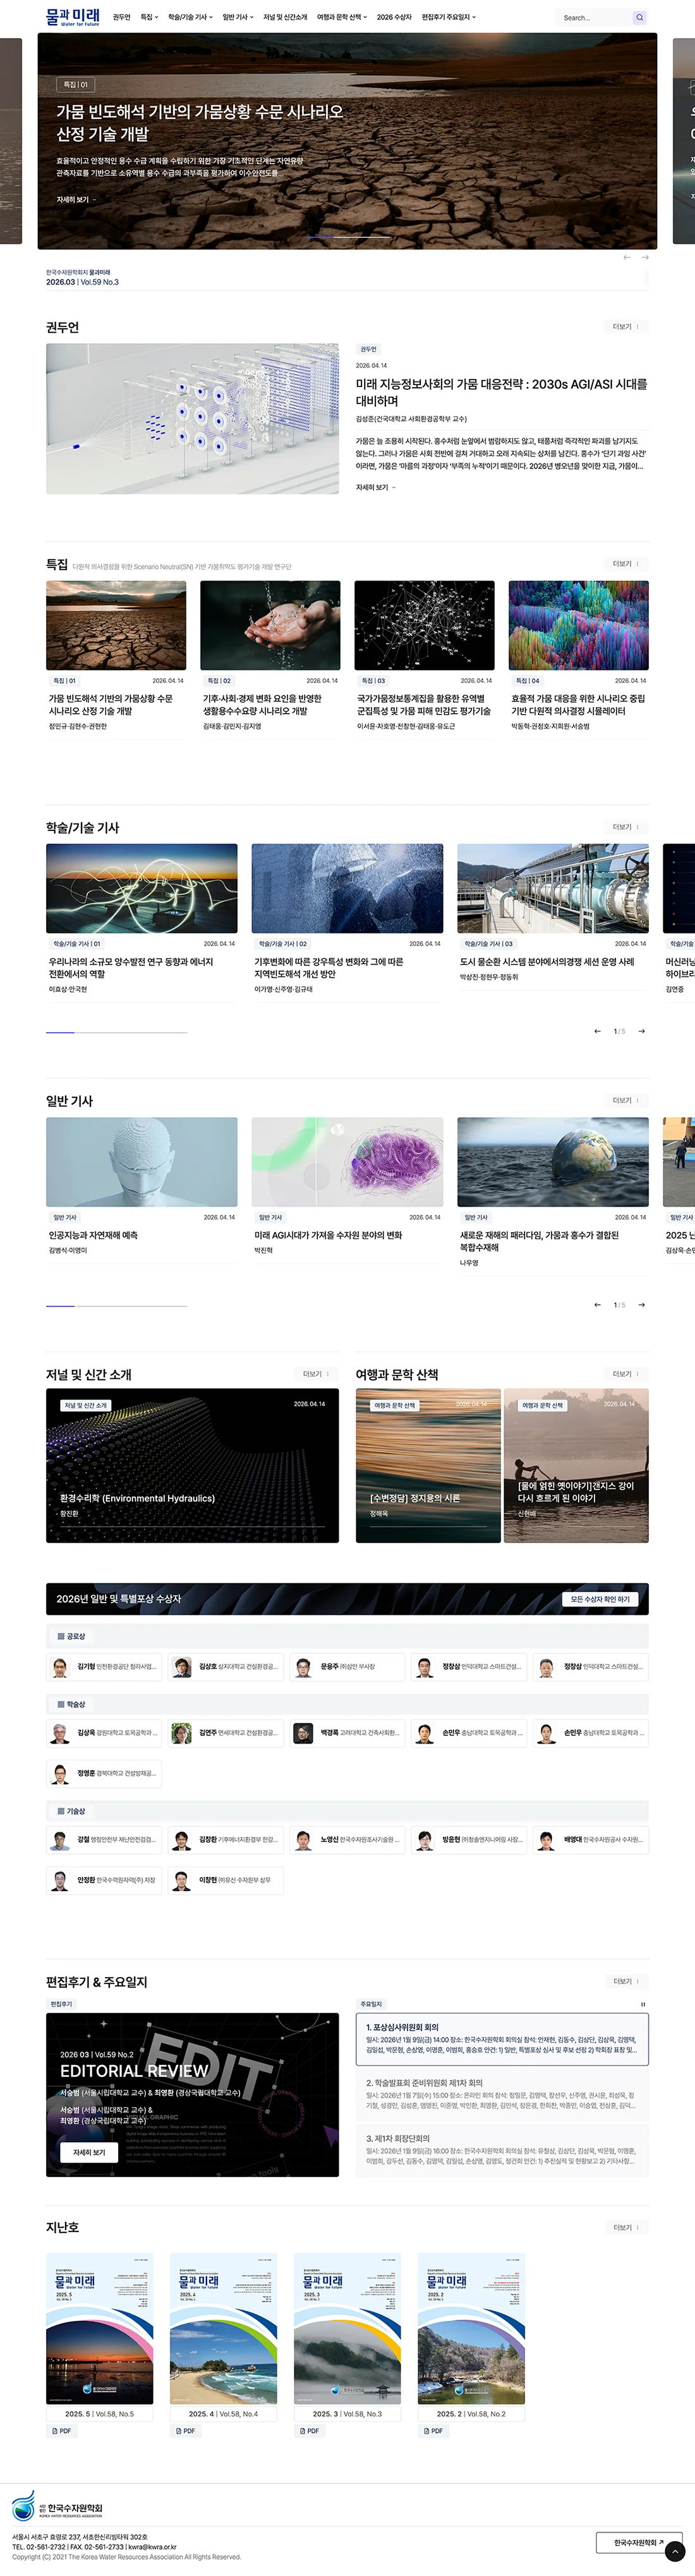
Task: Download PDF for 2025. 5 Vol.58 No.5
Action: pyautogui.click(x=61, y=2430)
